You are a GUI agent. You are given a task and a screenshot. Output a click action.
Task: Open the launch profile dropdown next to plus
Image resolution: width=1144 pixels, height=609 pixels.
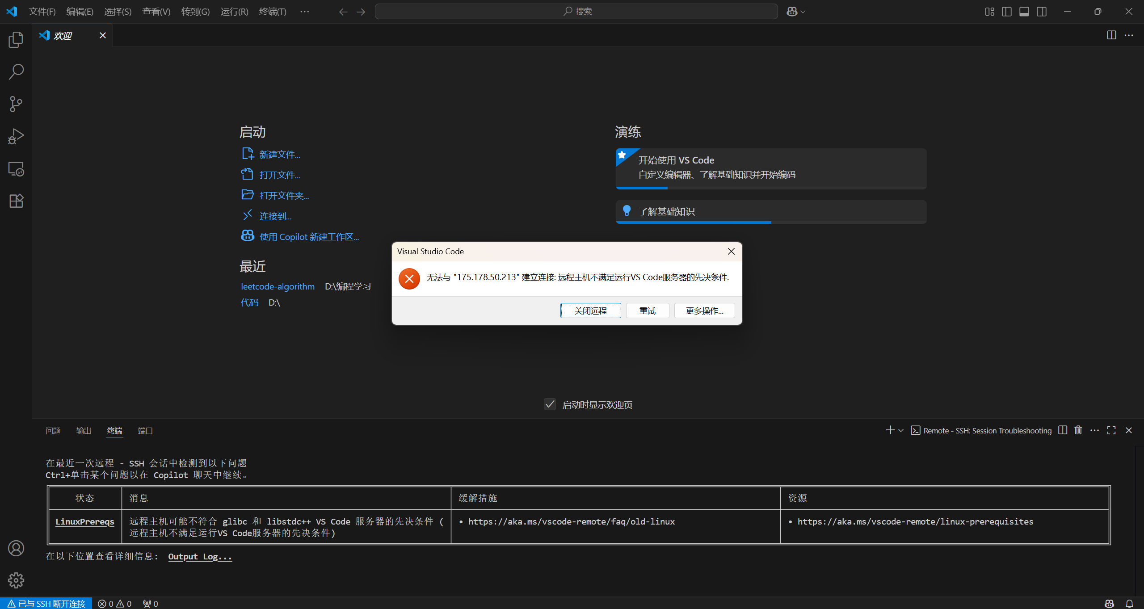[x=901, y=430]
